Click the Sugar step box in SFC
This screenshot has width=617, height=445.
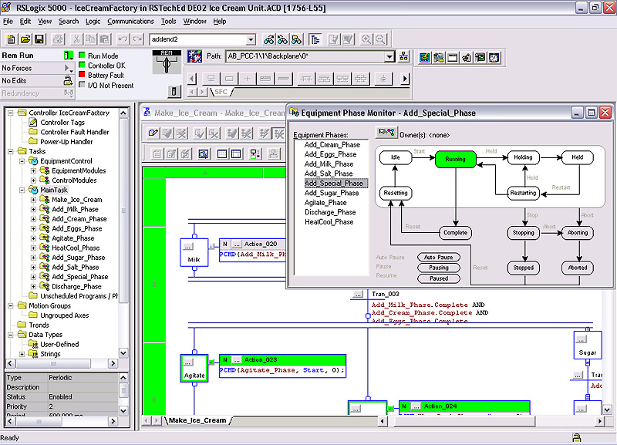(x=588, y=346)
